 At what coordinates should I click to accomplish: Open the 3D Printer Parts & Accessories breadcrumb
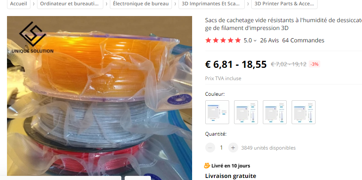click(x=284, y=4)
